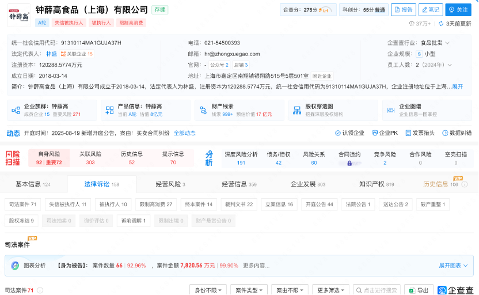479x295 pixels.
Task: Open the 报告 report button
Action: pyautogui.click(x=403, y=10)
